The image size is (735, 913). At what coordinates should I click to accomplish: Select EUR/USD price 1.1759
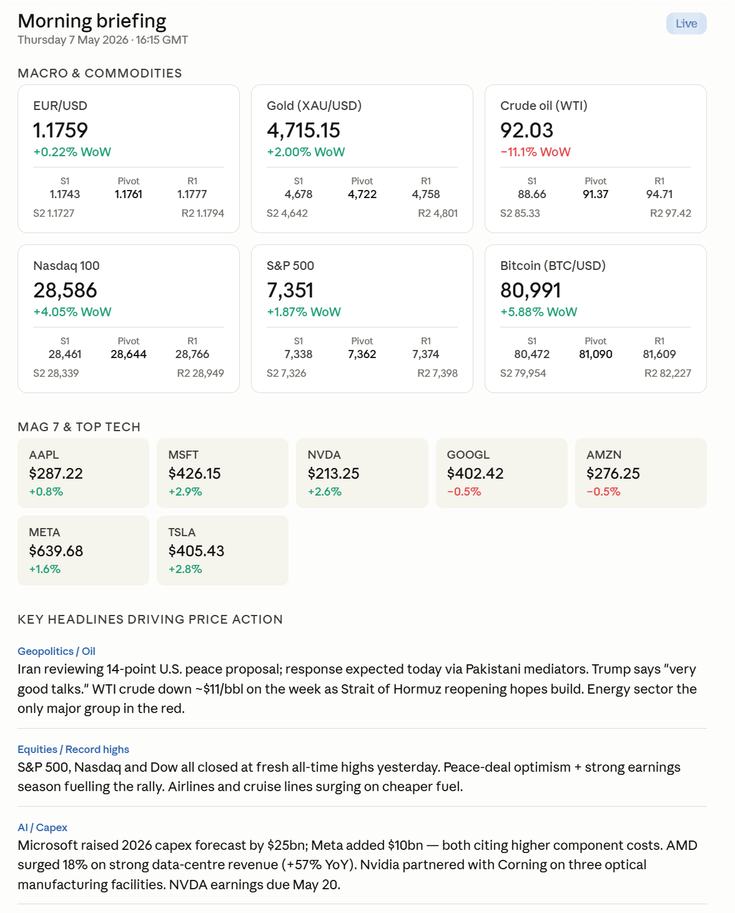coord(61,130)
